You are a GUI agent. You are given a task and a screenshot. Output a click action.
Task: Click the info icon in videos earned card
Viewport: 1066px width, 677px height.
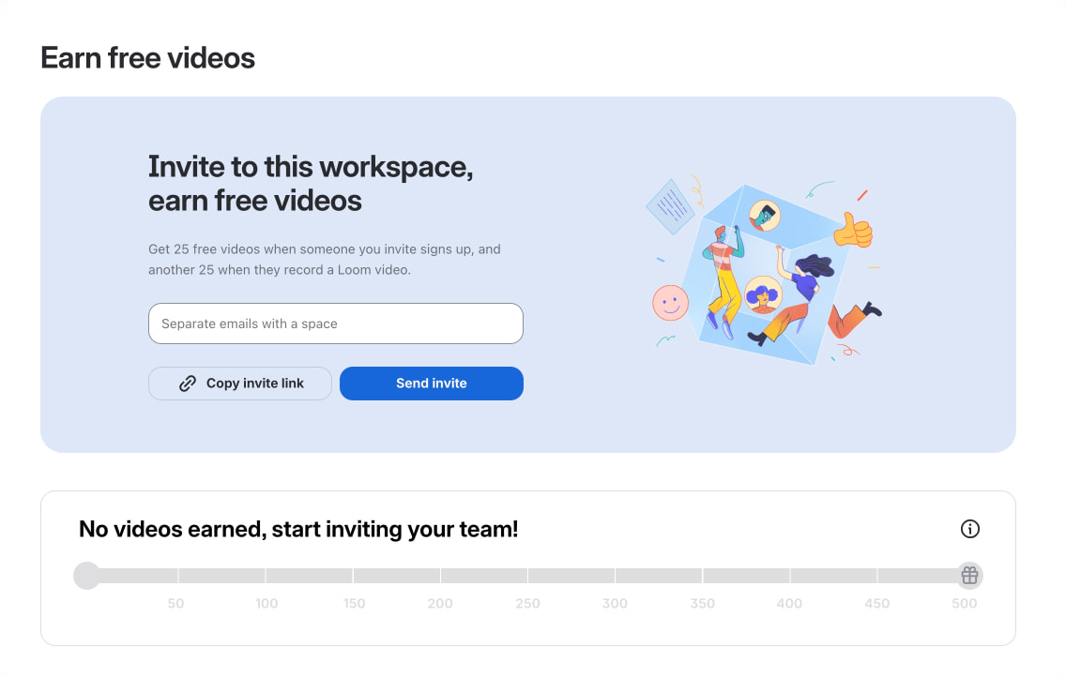[x=969, y=529]
